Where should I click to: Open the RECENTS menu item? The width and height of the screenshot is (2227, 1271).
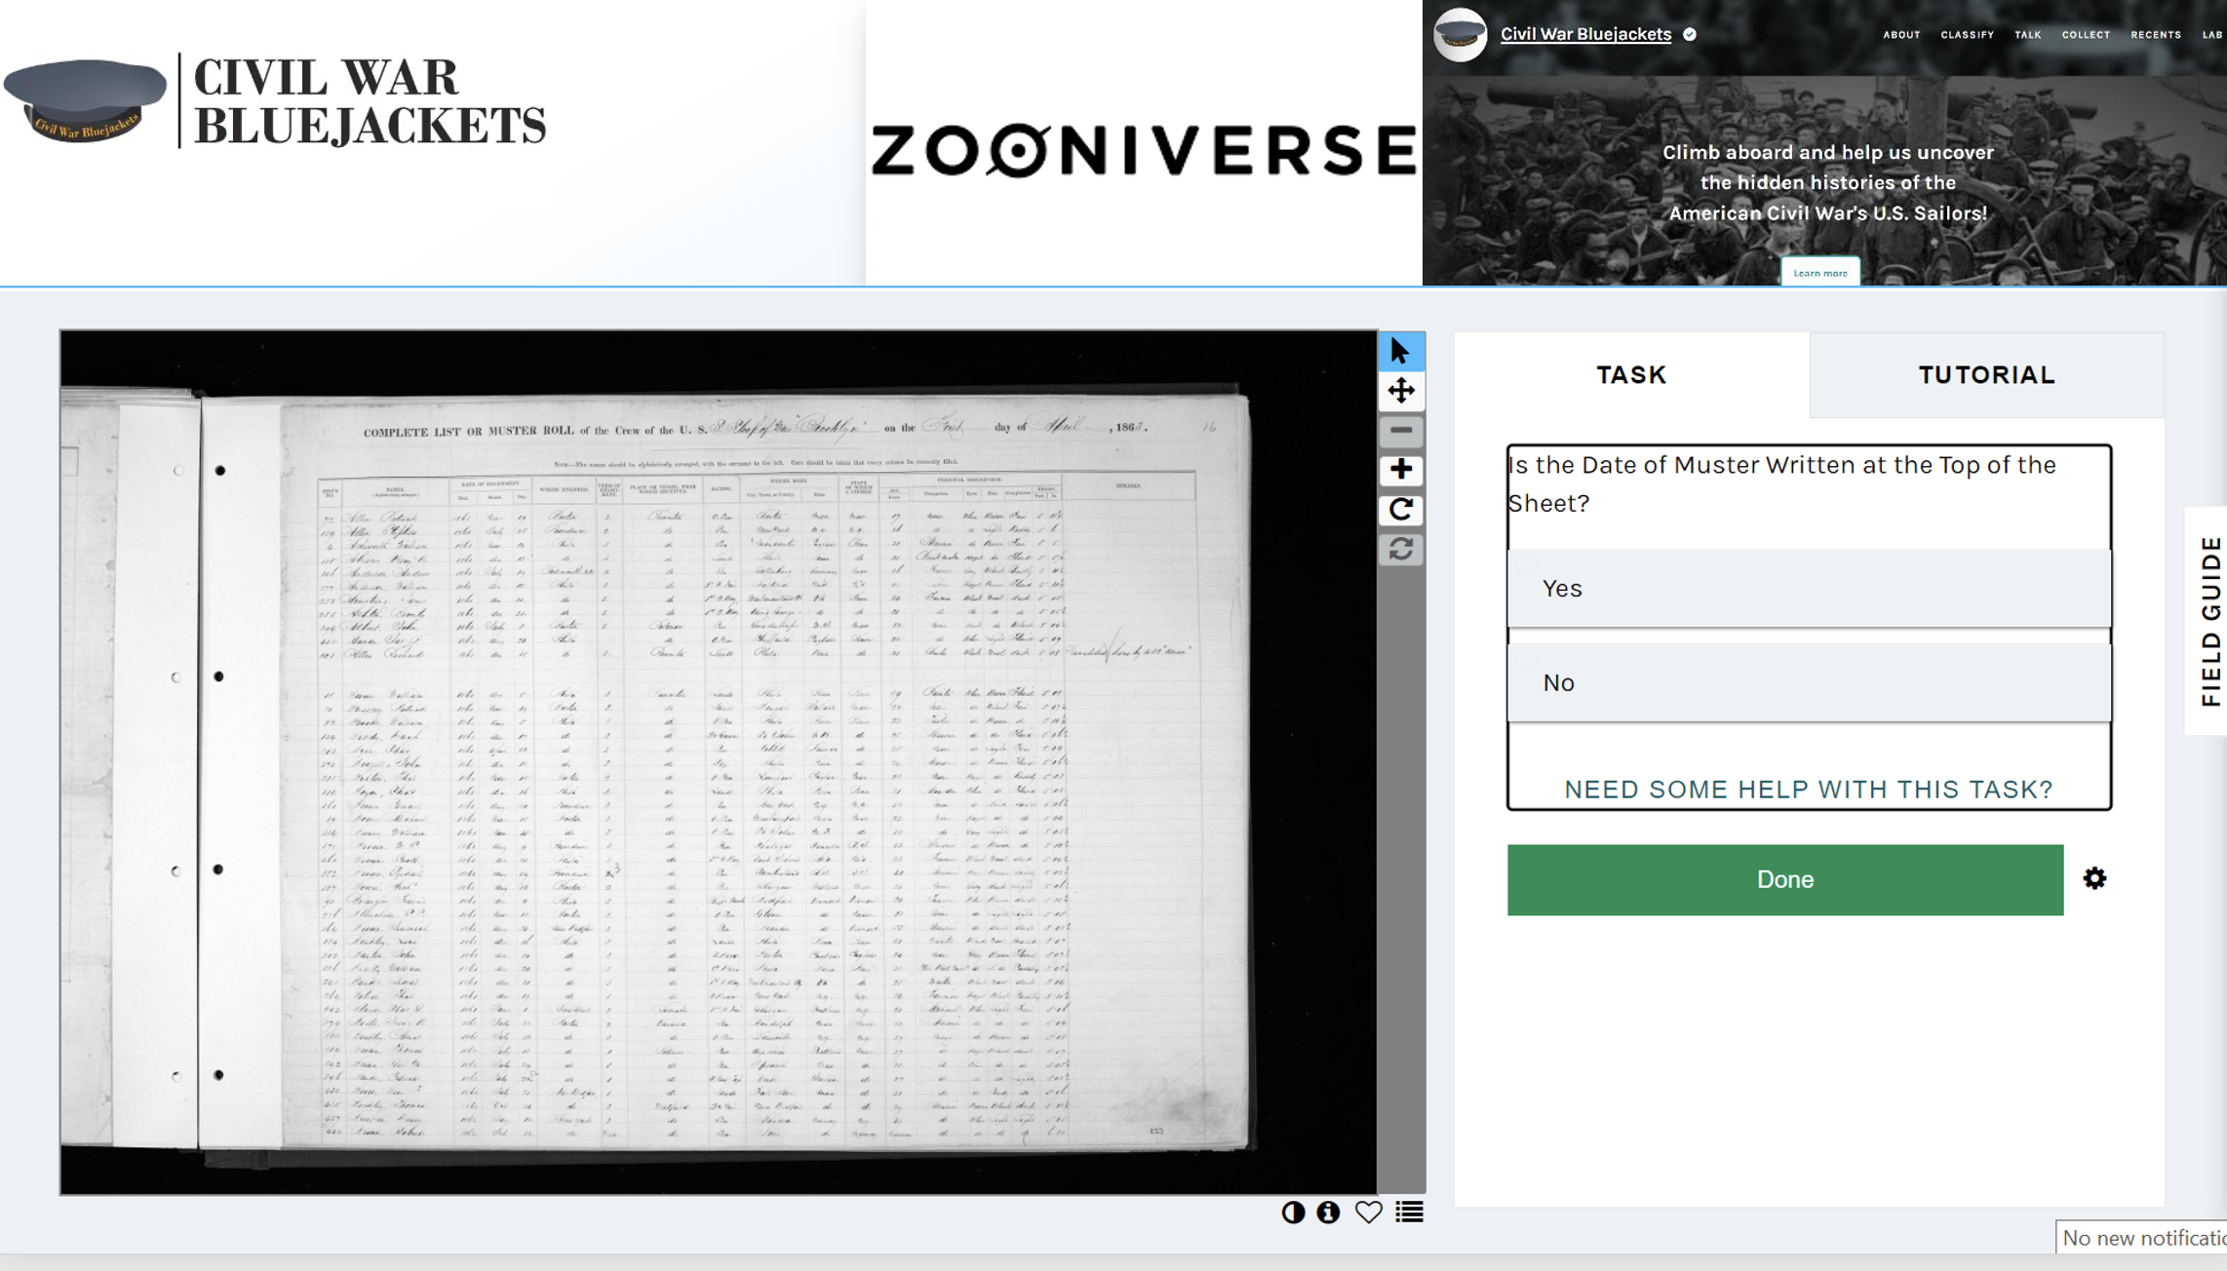pos(2156,35)
